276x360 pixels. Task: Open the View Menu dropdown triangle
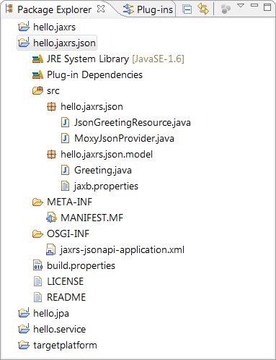pyautogui.click(x=241, y=5)
